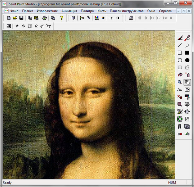Click the filled black circle tool
The image size is (194, 187).
coord(187,60)
